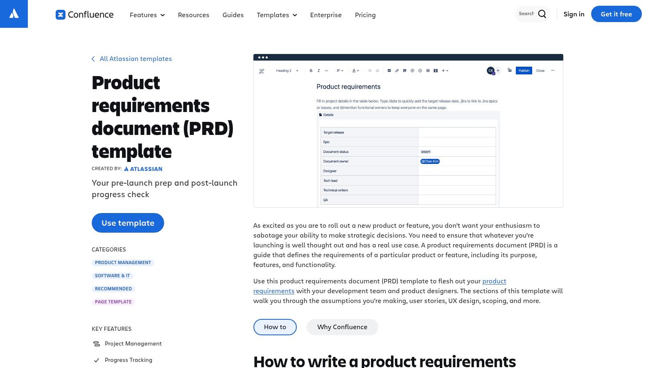The height and width of the screenshot is (368, 655).
Task: Click the back chevron beside All Atlassian templates
Action: pos(93,59)
